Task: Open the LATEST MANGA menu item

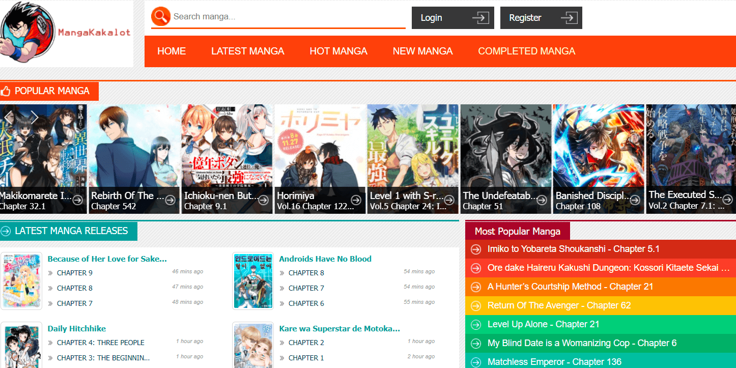Action: click(248, 51)
